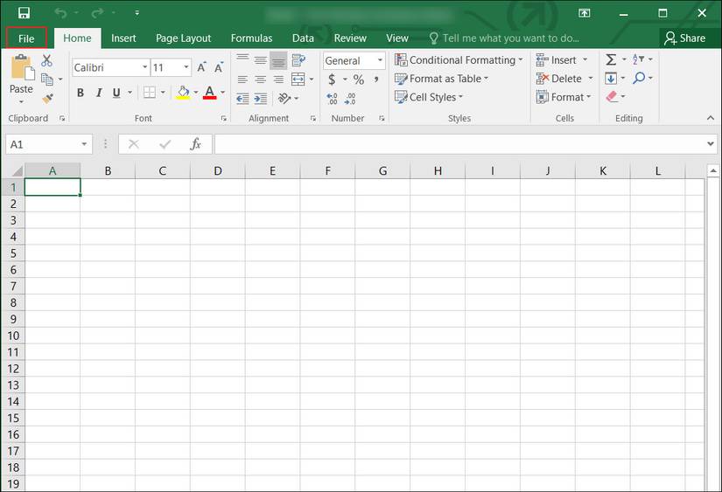Click the Decrease Indent icon
Image resolution: width=722 pixels, height=492 pixels.
[x=242, y=99]
